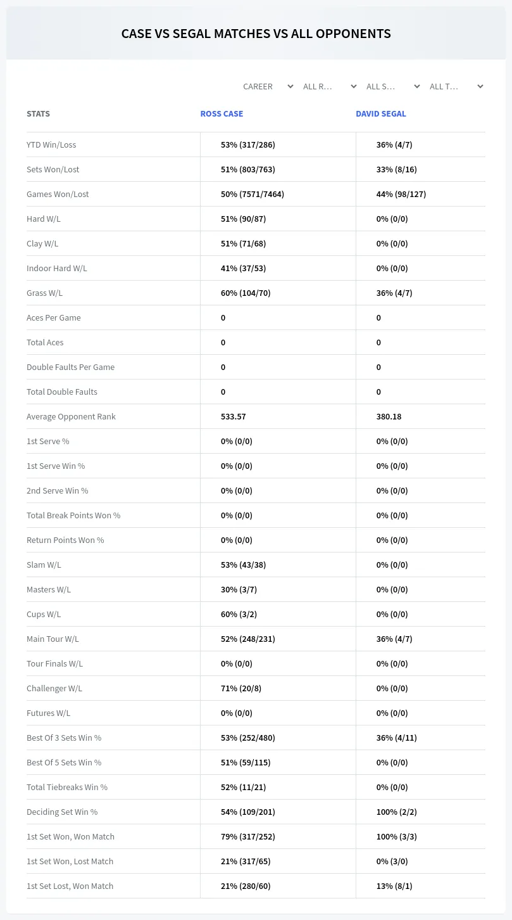Click Best Of 5 Sets Win % label

(x=64, y=762)
